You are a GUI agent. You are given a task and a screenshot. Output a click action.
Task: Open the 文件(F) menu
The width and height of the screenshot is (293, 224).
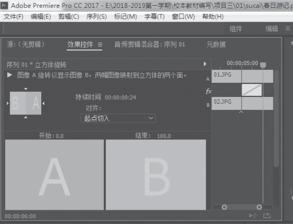(13, 17)
